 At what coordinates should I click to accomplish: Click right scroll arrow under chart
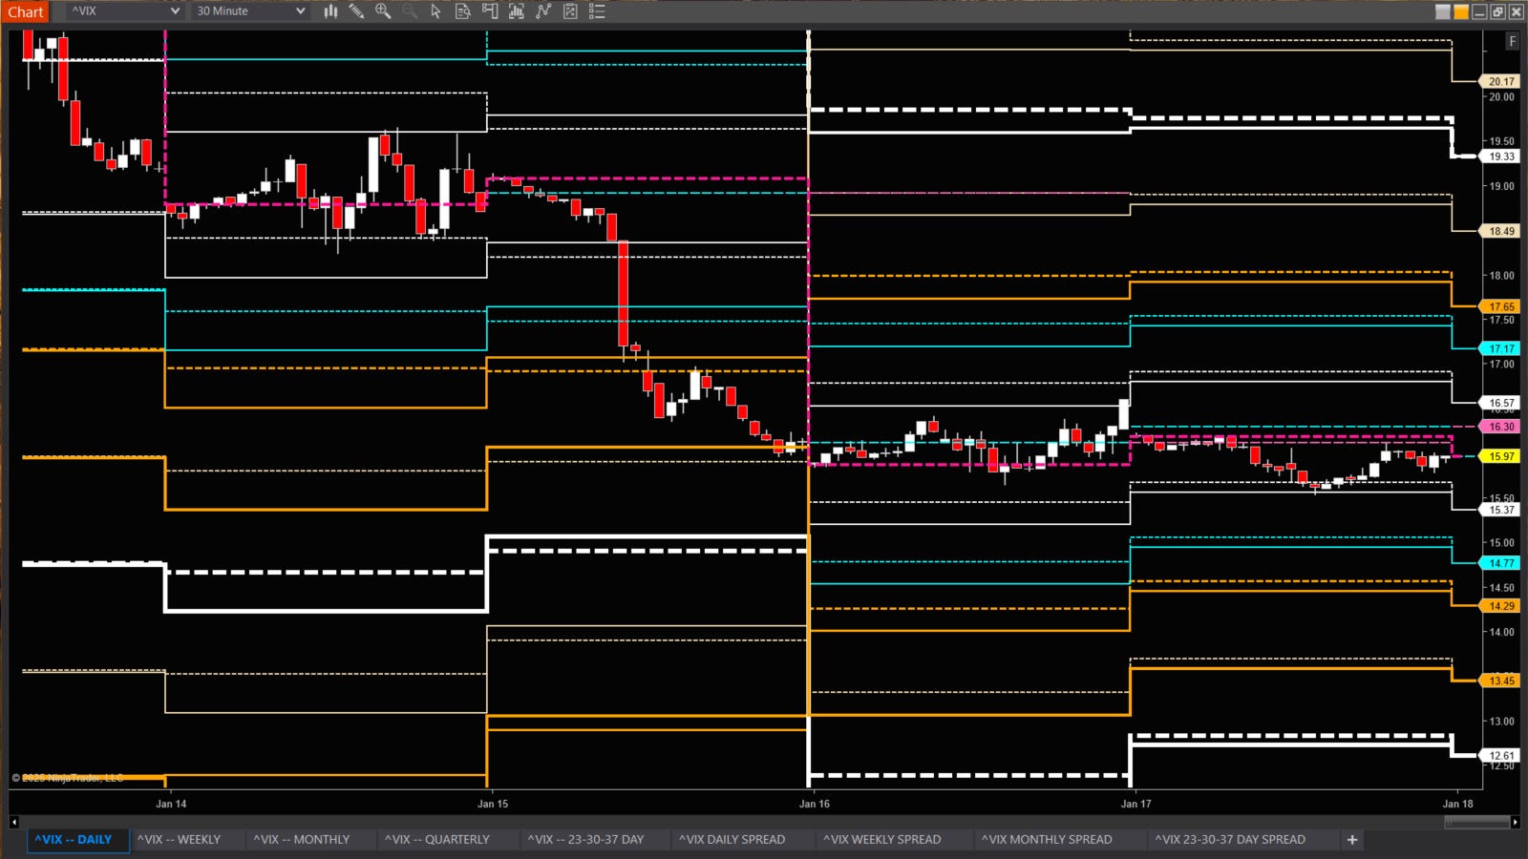pos(1516,822)
